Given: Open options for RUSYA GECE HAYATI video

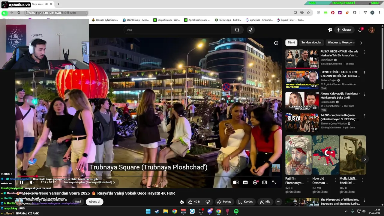Looking at the screenshot, I should click(x=364, y=52).
